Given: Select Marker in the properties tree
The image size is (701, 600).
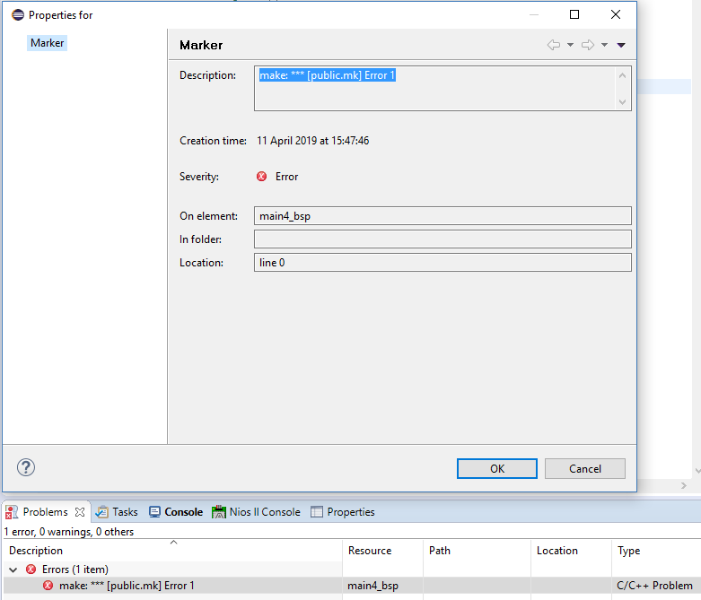Looking at the screenshot, I should tap(47, 43).
